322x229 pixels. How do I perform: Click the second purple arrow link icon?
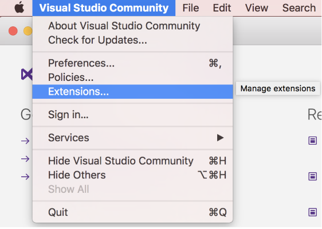(x=25, y=159)
